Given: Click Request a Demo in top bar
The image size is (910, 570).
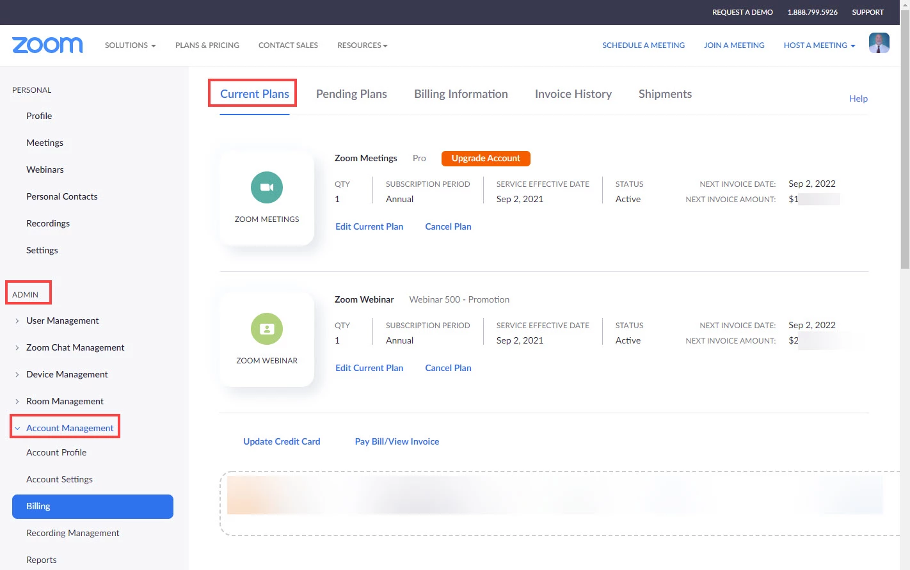Looking at the screenshot, I should 742,12.
